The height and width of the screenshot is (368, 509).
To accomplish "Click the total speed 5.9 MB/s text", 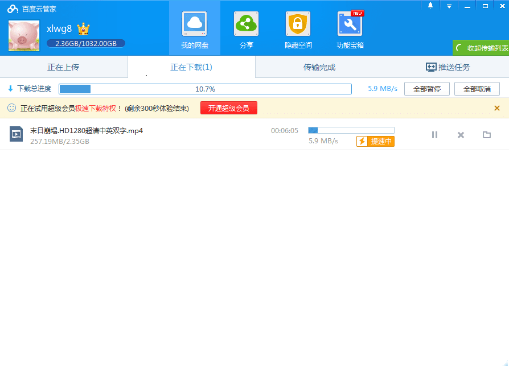I will (383, 89).
